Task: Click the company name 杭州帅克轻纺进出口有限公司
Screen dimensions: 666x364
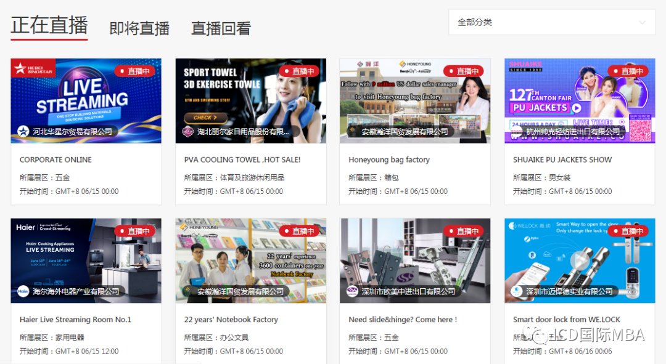Action: click(x=573, y=132)
